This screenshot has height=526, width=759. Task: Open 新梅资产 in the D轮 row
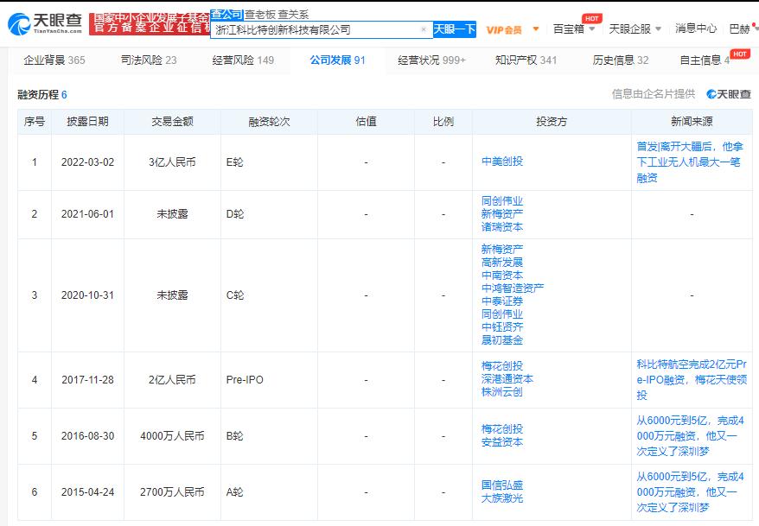click(x=502, y=213)
